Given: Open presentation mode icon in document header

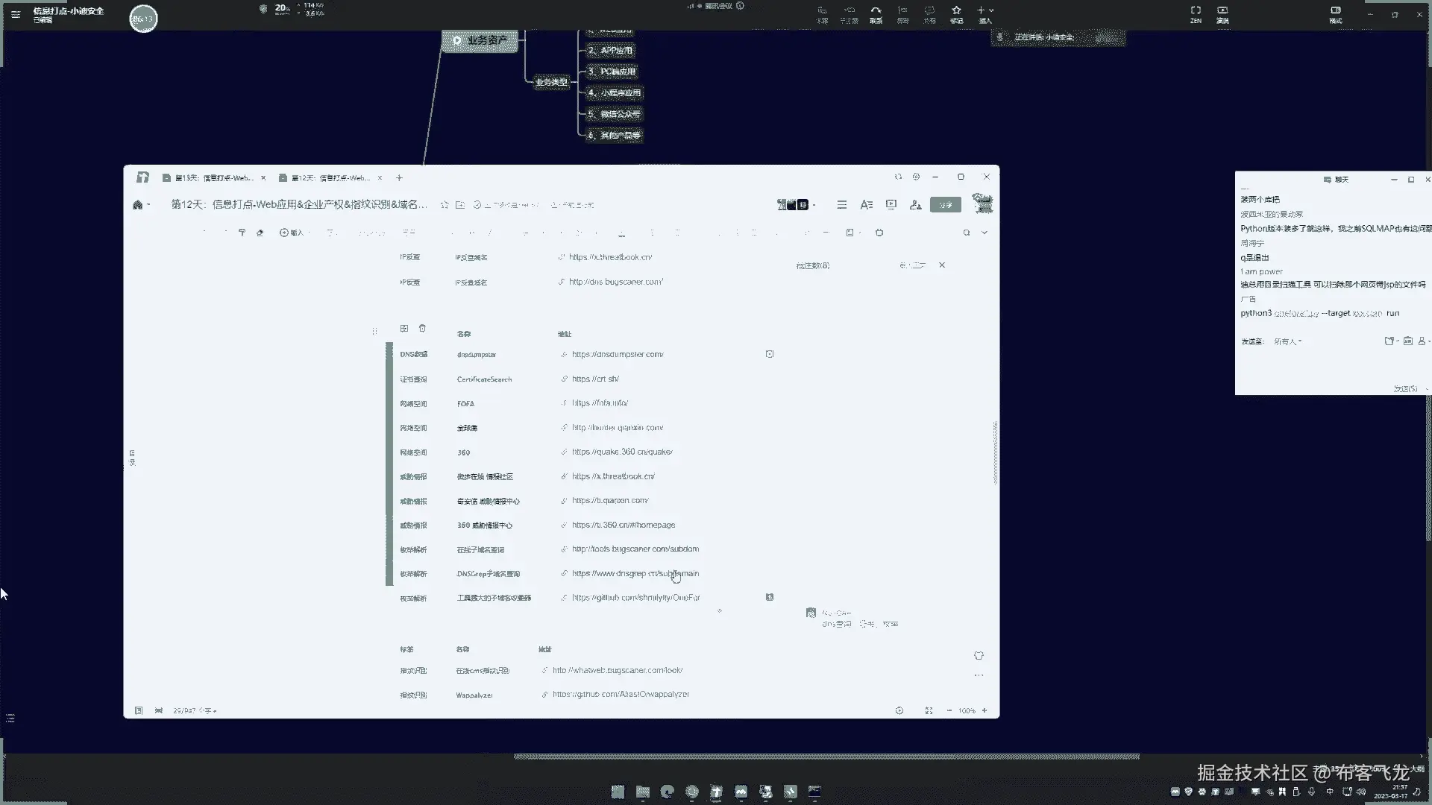Looking at the screenshot, I should [x=891, y=204].
